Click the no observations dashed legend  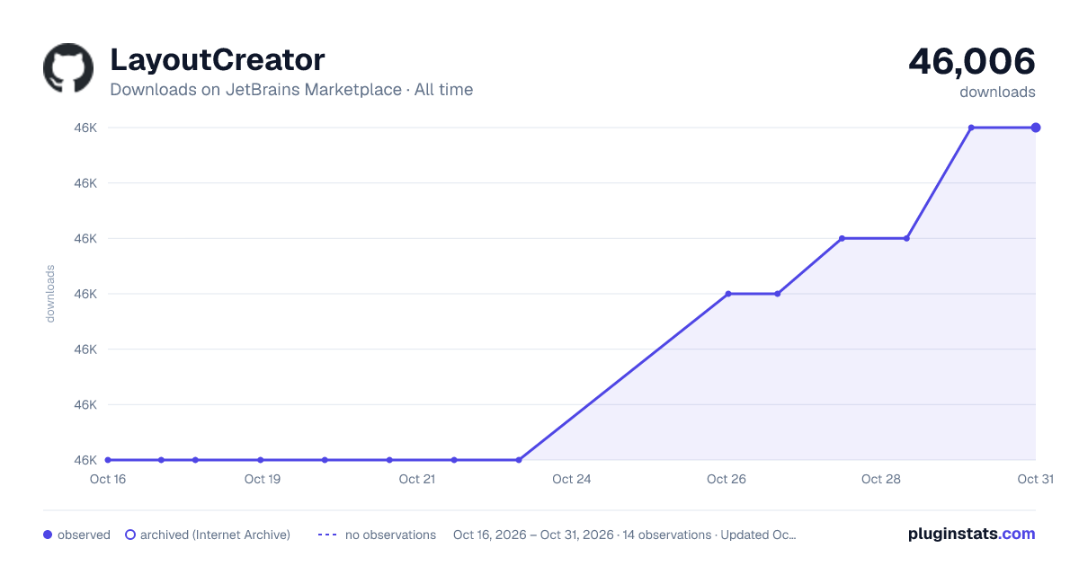click(327, 535)
